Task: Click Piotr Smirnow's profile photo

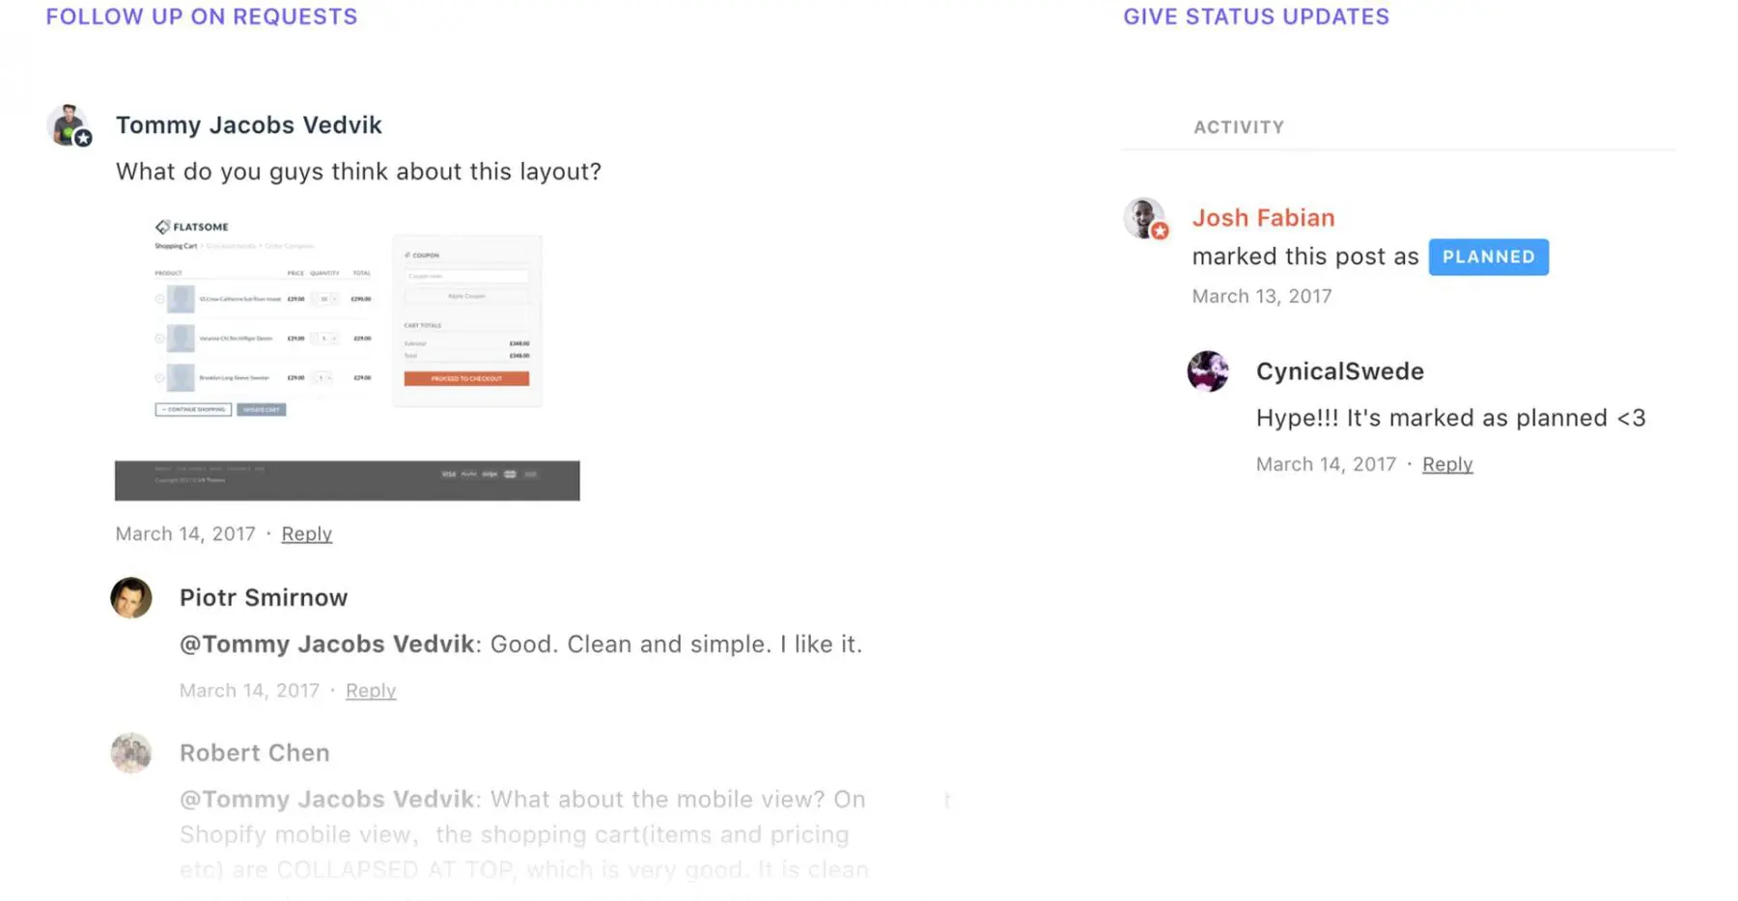Action: point(131,598)
